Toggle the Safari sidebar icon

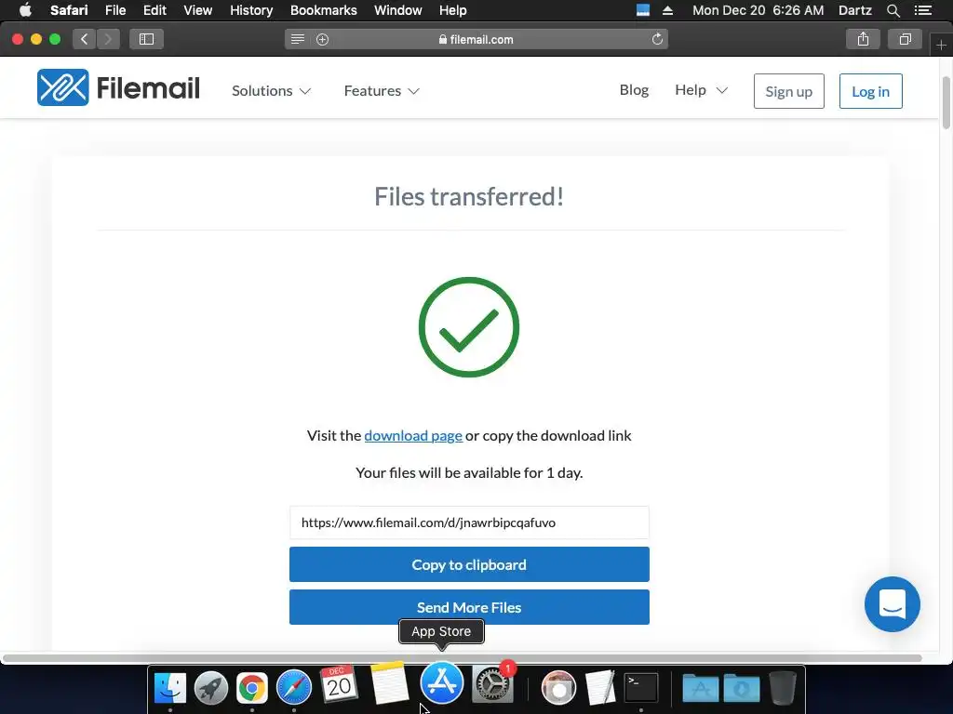146,39
